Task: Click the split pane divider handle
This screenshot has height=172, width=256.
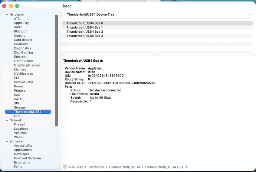Action: [x=157, y=54]
